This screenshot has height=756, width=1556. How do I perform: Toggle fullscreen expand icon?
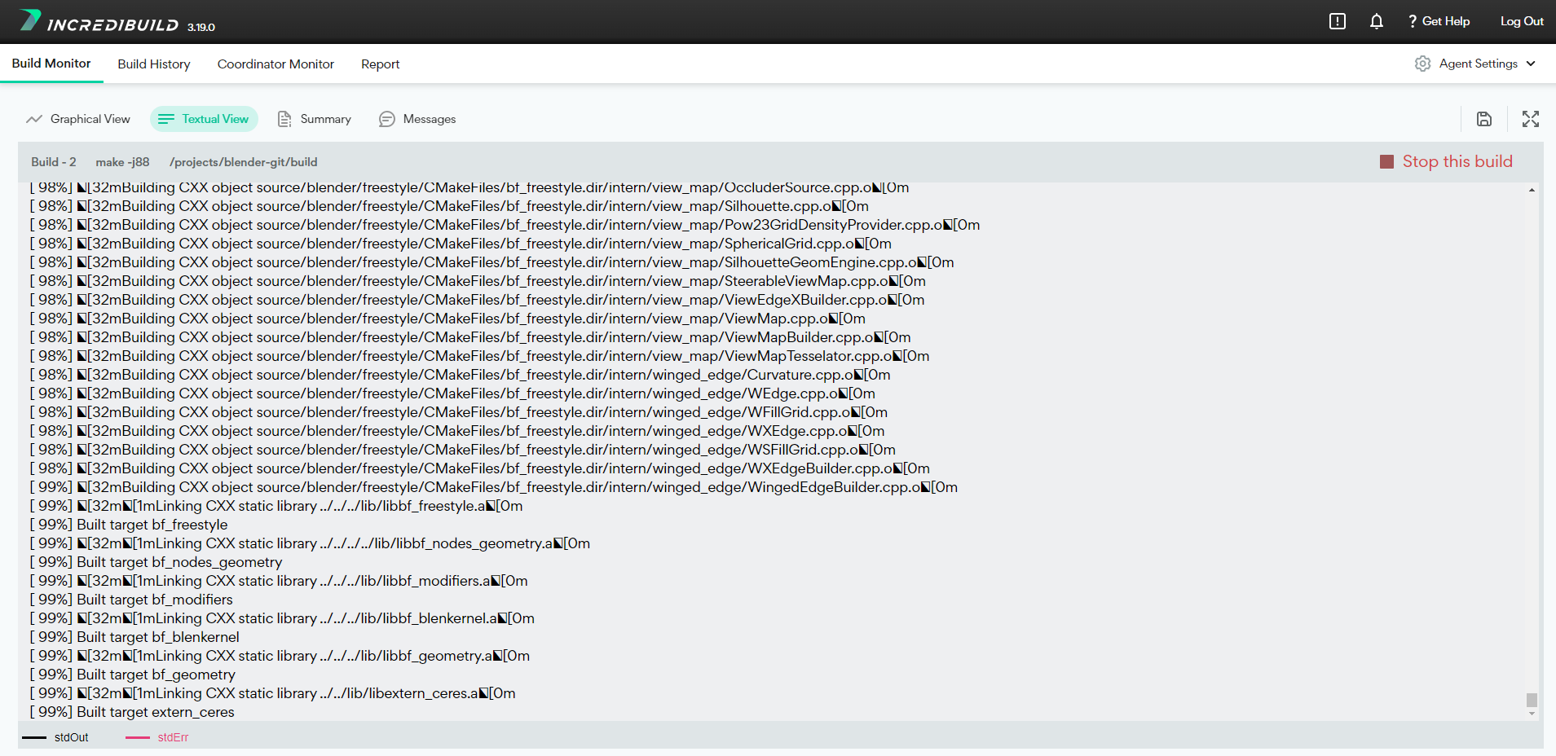point(1531,119)
